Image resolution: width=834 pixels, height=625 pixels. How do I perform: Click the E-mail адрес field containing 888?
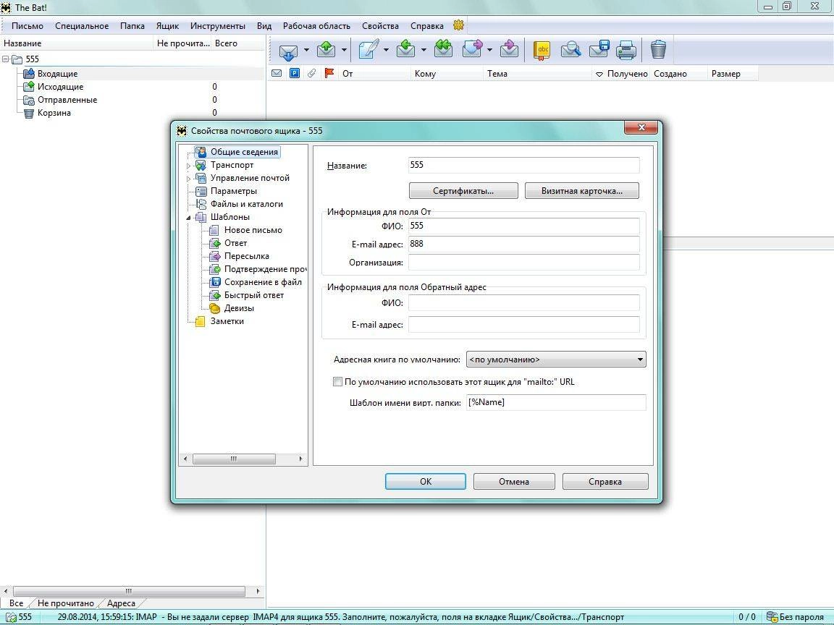[x=524, y=244]
